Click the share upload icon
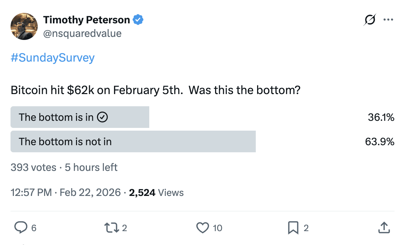The height and width of the screenshot is (245, 403). point(384,228)
